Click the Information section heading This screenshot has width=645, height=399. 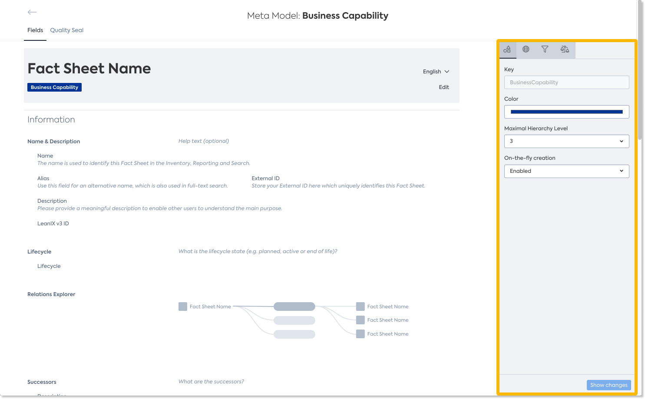(x=51, y=120)
